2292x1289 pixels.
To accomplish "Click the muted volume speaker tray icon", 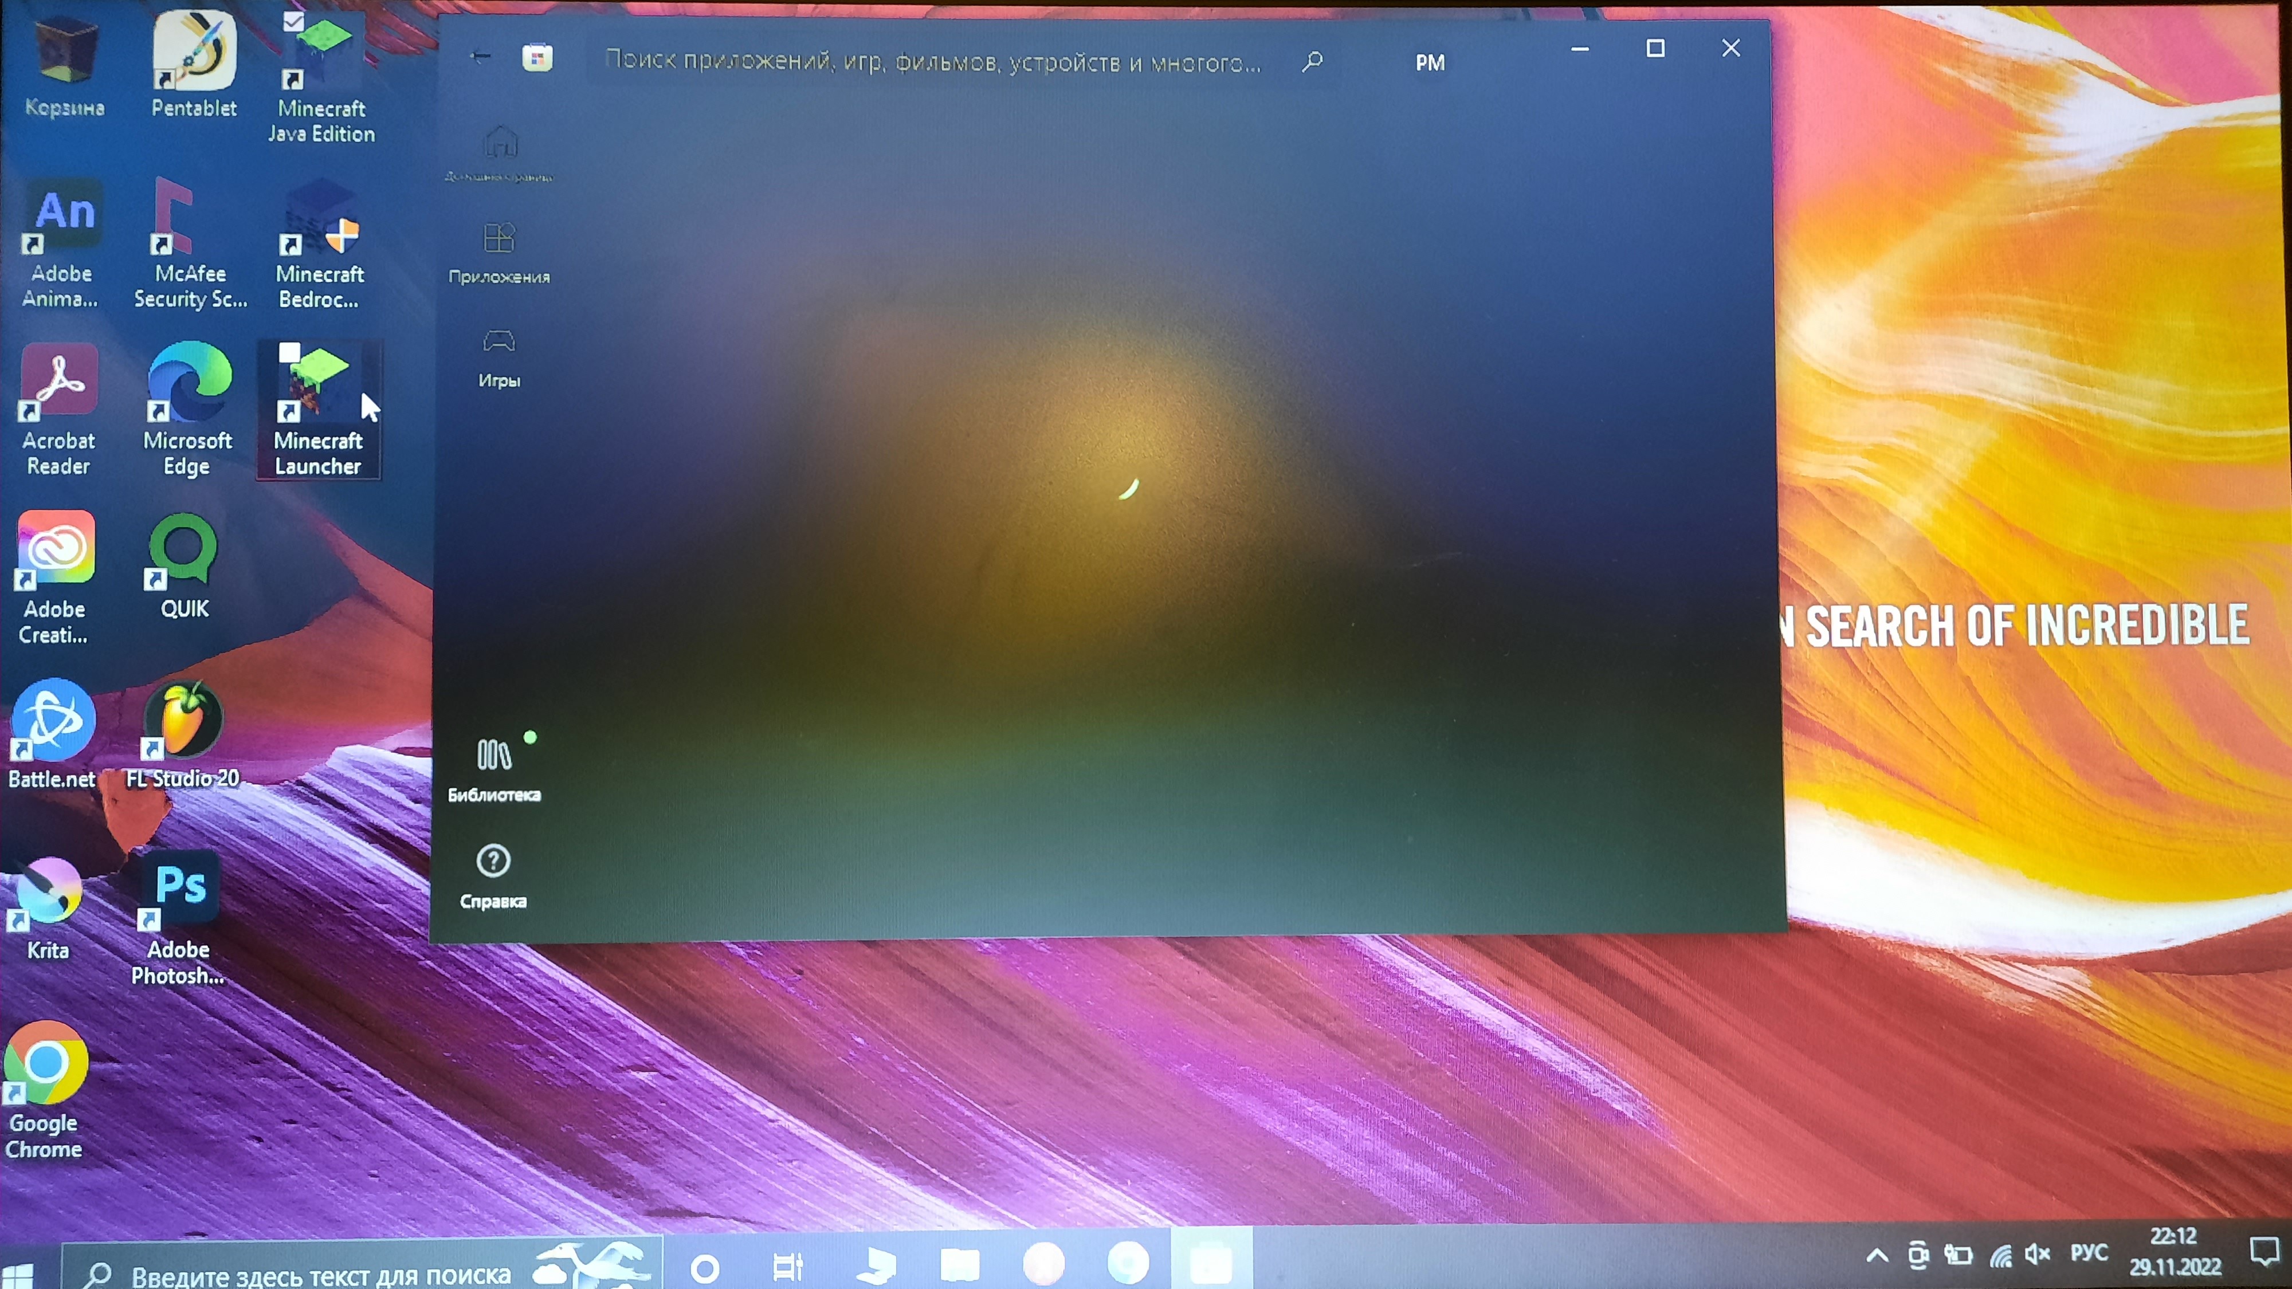I will click(x=2036, y=1255).
